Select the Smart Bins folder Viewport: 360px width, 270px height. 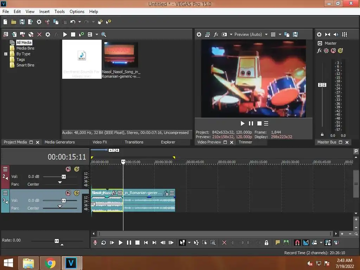[25, 65]
